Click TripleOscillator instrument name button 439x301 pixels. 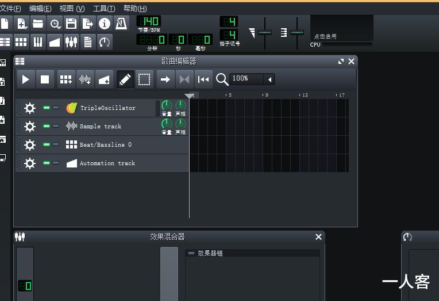pos(109,108)
